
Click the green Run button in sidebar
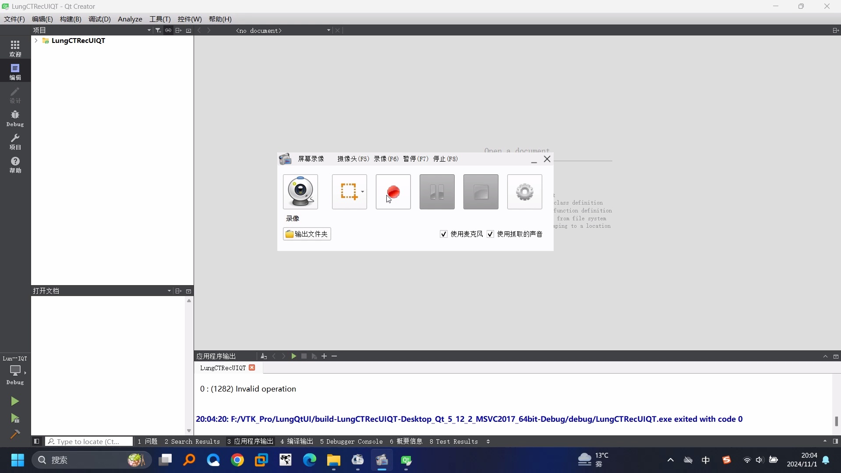tap(15, 401)
